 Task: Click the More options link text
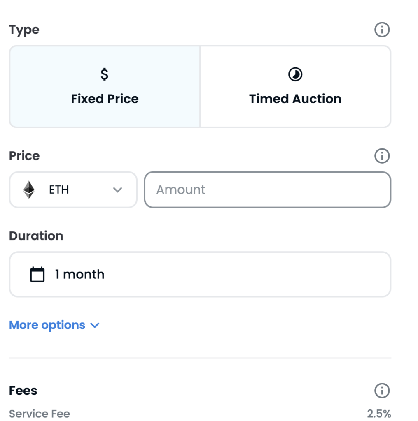pyautogui.click(x=47, y=325)
